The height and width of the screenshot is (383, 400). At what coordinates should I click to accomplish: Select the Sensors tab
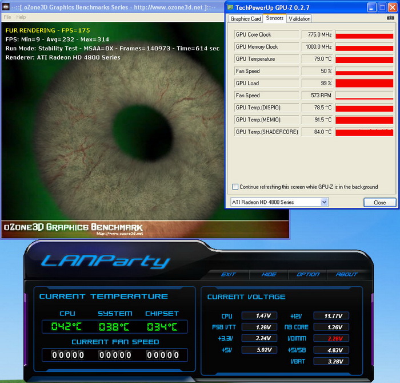[x=274, y=18]
